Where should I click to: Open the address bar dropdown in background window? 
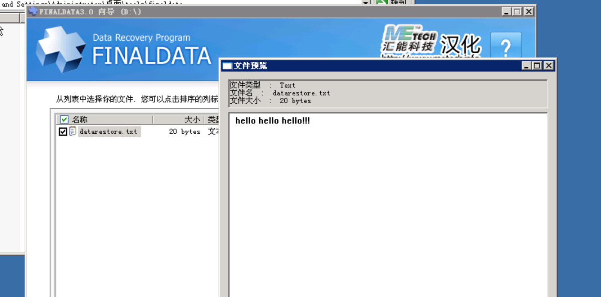pyautogui.click(x=366, y=3)
